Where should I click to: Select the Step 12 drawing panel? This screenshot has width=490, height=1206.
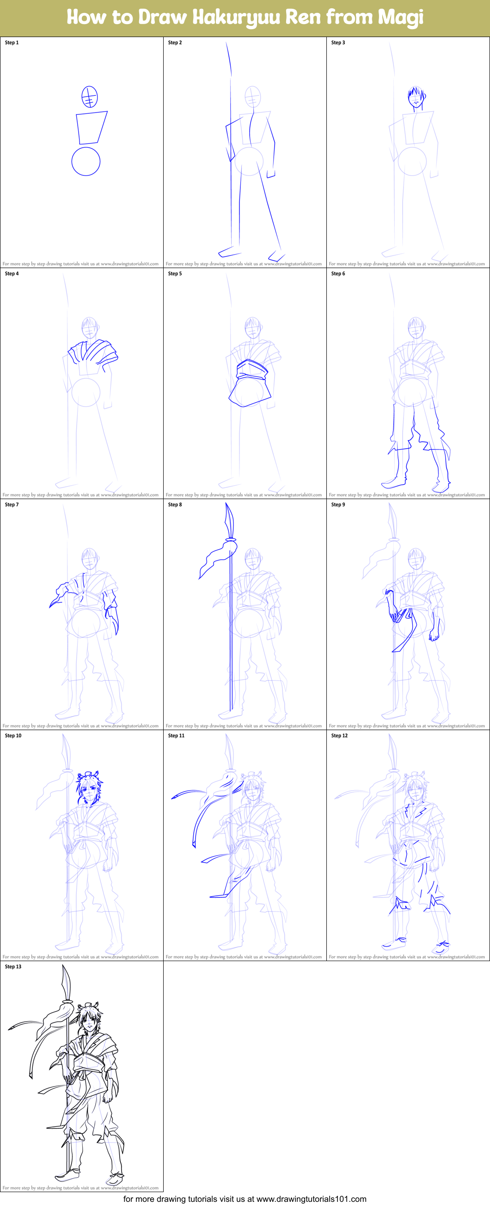tap(408, 845)
